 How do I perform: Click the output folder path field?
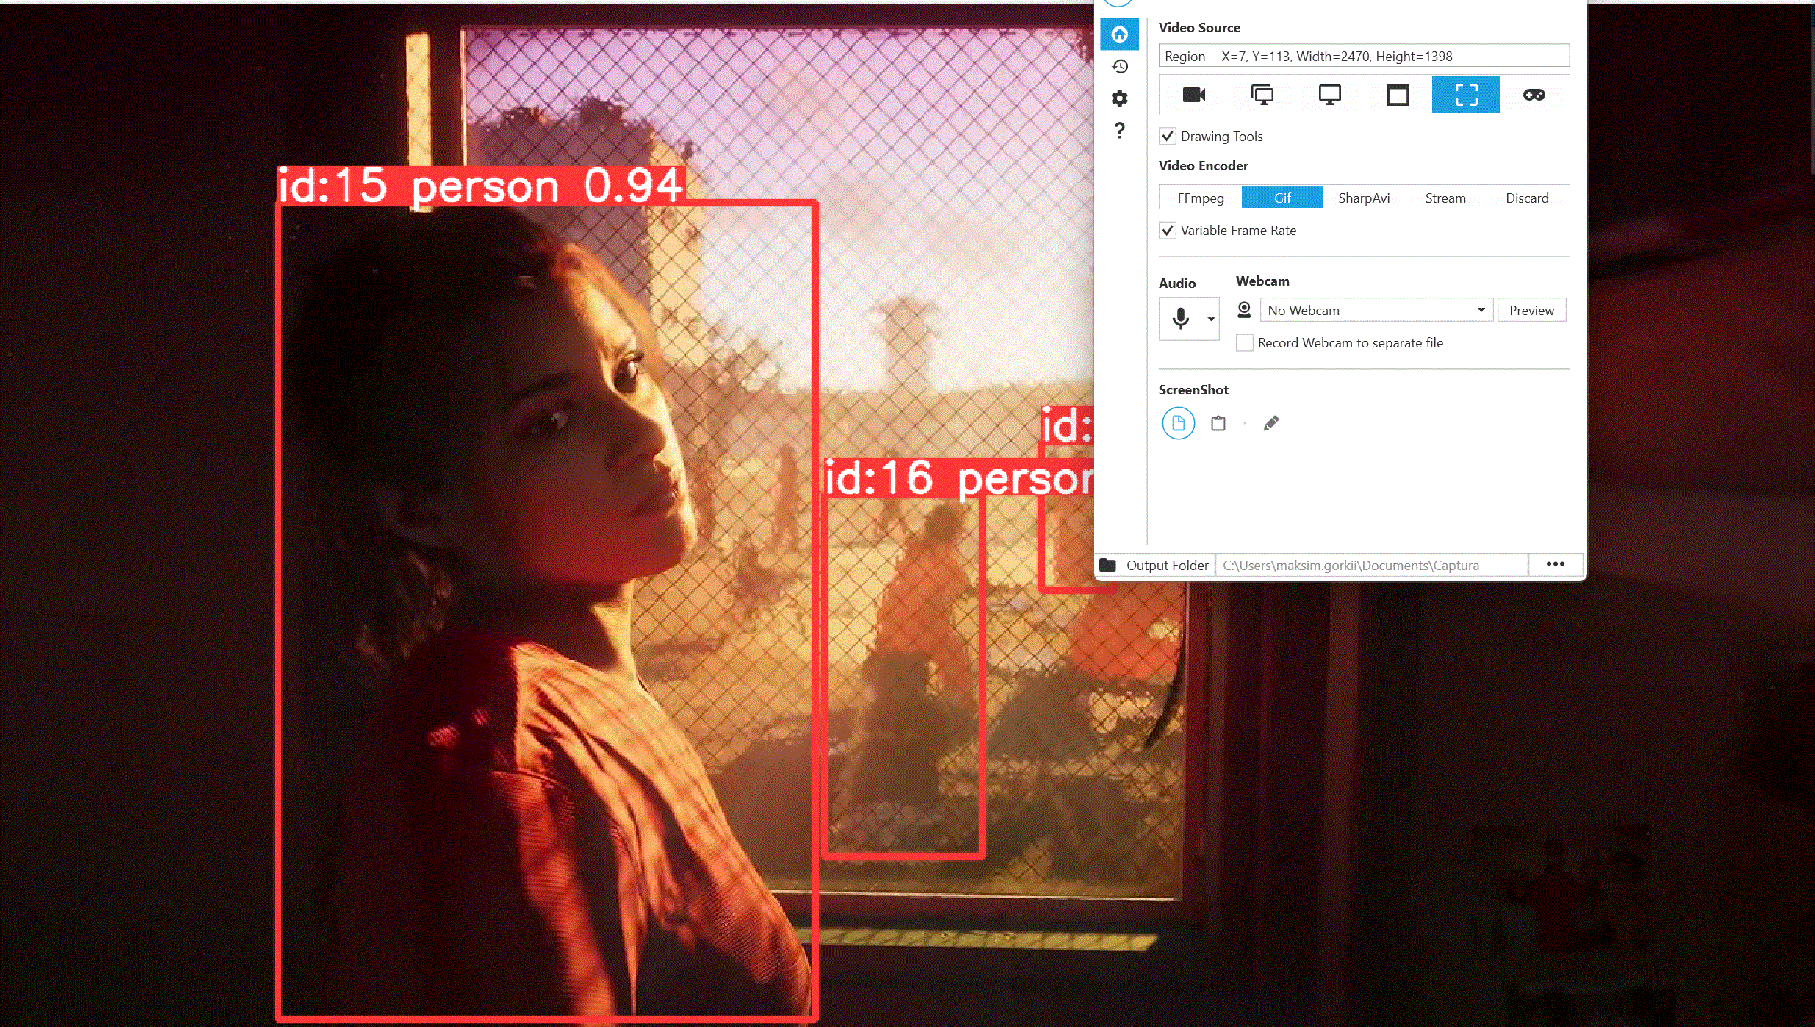tap(1371, 565)
